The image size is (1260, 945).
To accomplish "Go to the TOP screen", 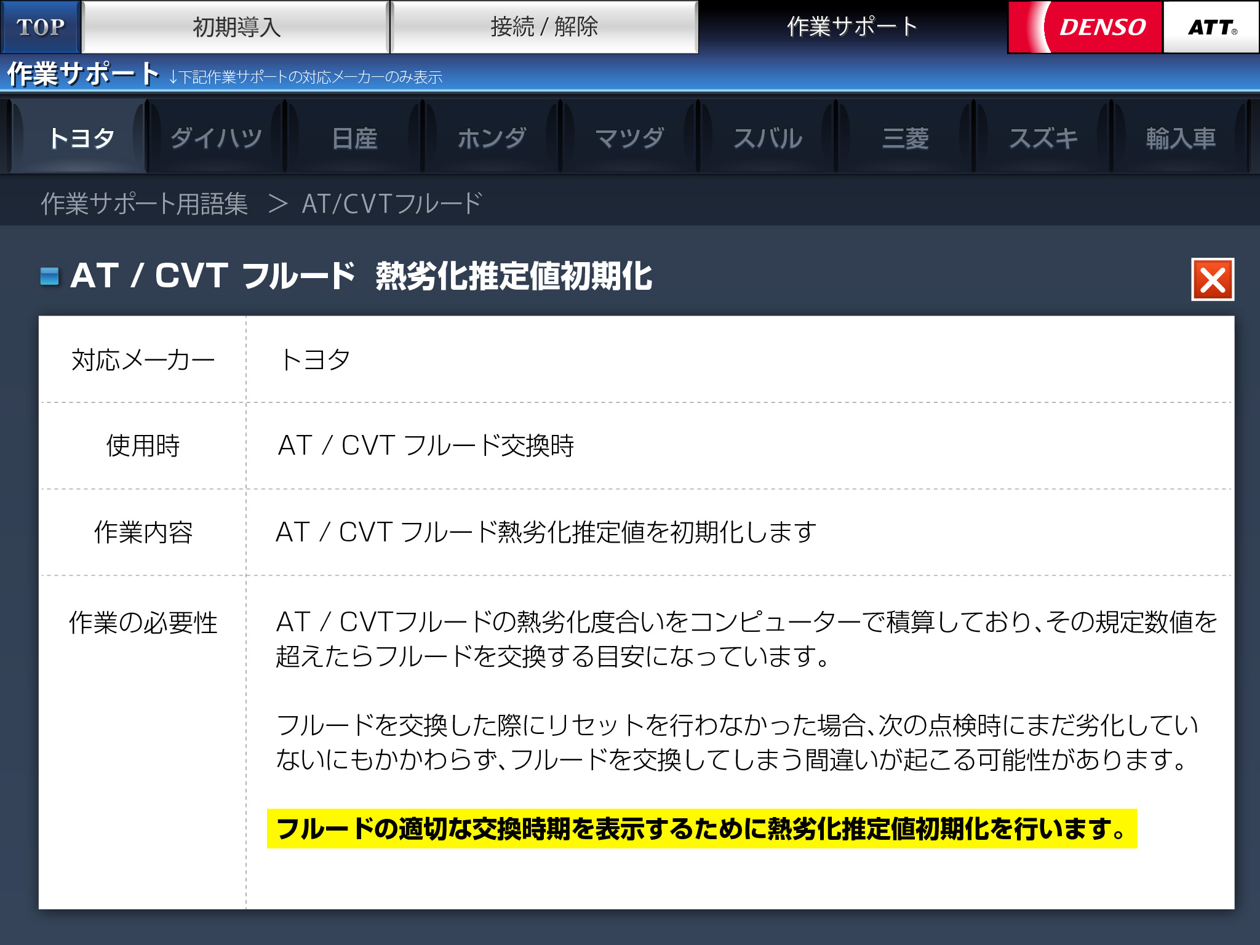I will click(41, 27).
